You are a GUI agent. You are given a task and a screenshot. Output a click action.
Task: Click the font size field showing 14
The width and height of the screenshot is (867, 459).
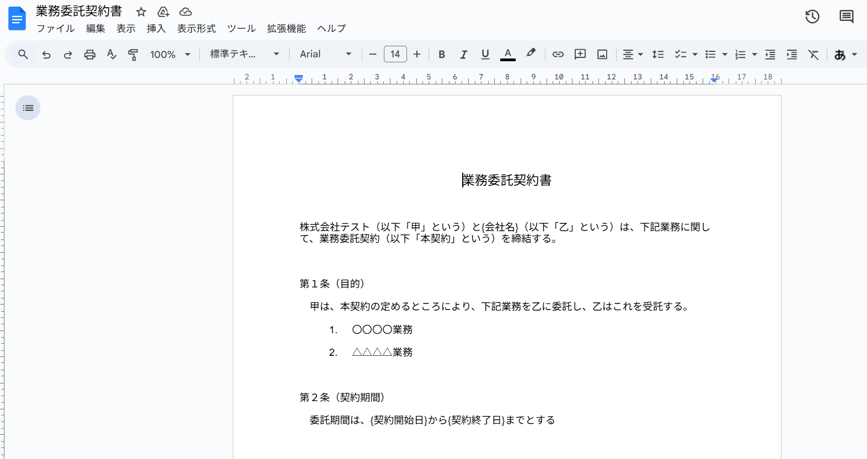(x=395, y=54)
